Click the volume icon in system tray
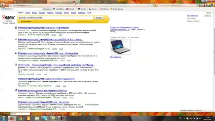215x121 pixels. [x=200, y=118]
